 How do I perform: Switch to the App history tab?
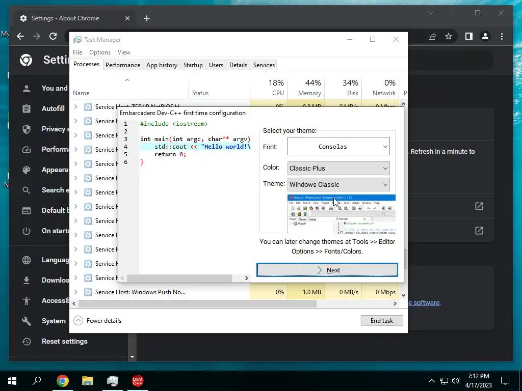point(162,65)
